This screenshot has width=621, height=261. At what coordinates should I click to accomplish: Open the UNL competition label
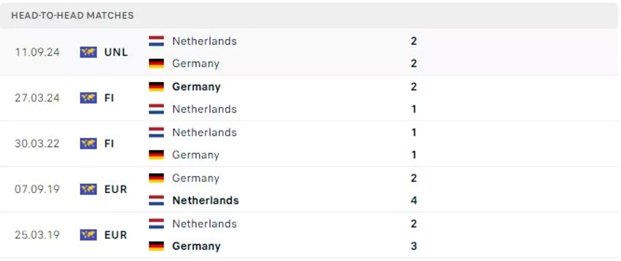click(x=116, y=52)
